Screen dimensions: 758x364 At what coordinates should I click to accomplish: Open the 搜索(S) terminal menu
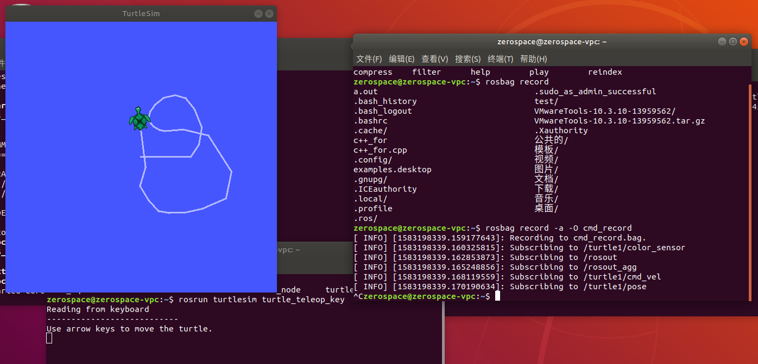pos(468,58)
